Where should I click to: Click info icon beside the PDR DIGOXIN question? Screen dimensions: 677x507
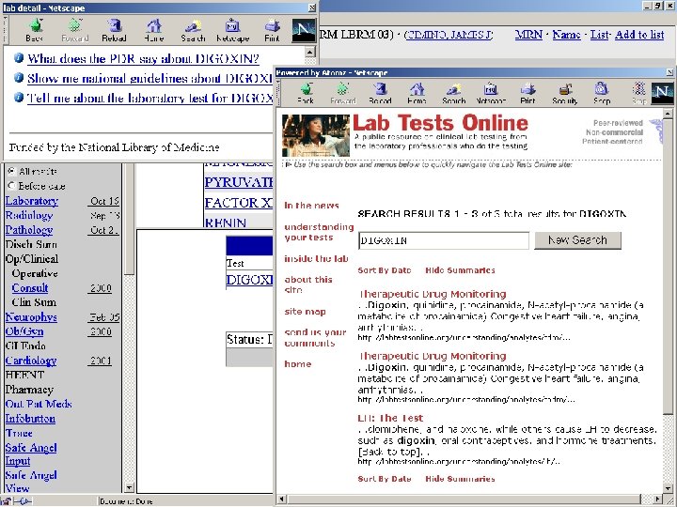pos(19,58)
